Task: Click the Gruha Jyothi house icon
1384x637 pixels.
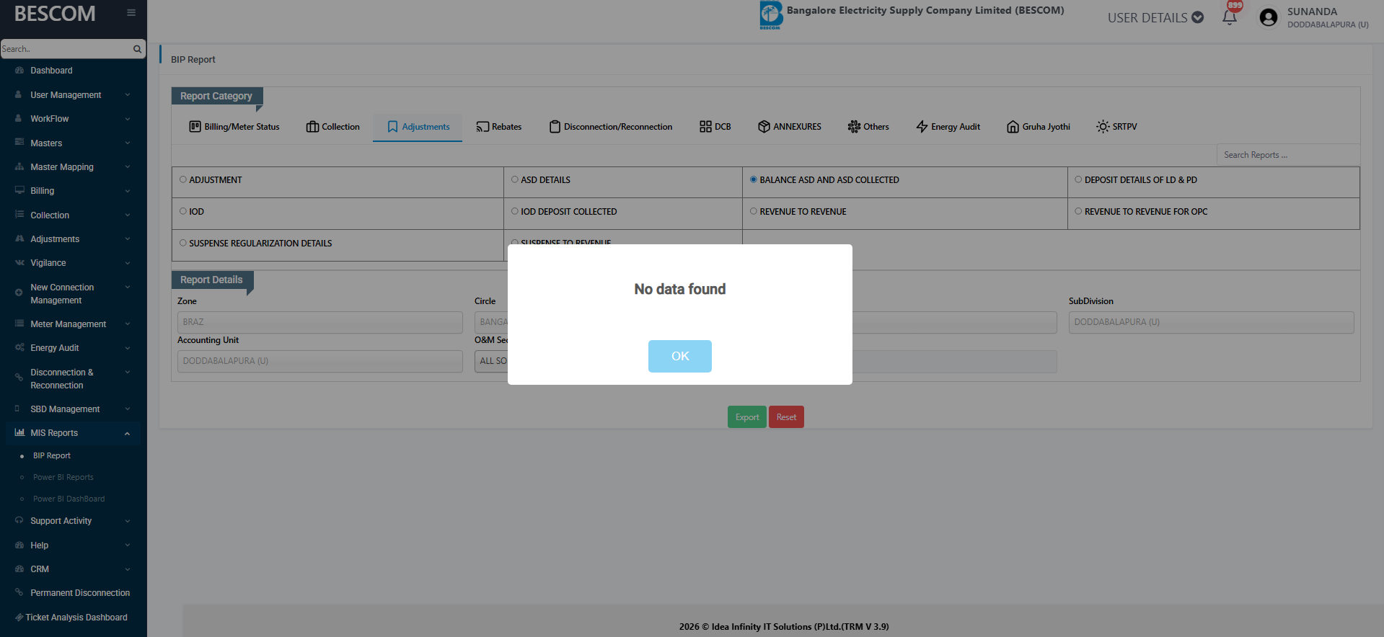Action: [1013, 126]
